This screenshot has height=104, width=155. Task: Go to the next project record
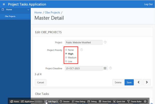[147, 82]
